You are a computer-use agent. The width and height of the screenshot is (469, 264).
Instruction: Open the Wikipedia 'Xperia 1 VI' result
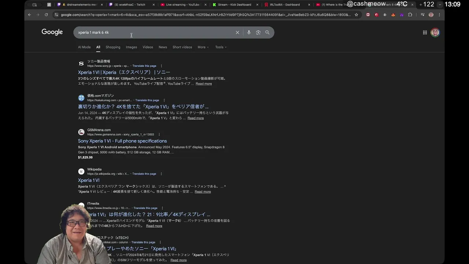point(89,180)
